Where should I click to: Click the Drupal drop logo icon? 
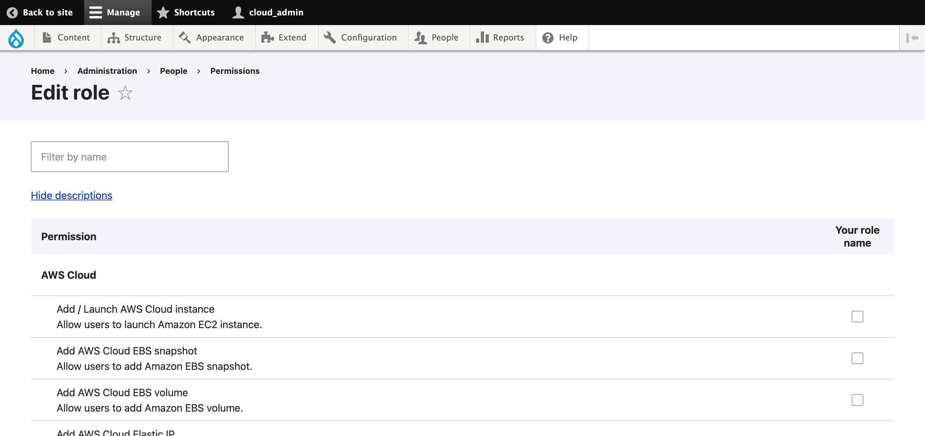tap(16, 38)
